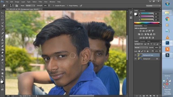Screen dimensions: 173x97
Task: Select the Dodge tool
Action: pos(2,56)
